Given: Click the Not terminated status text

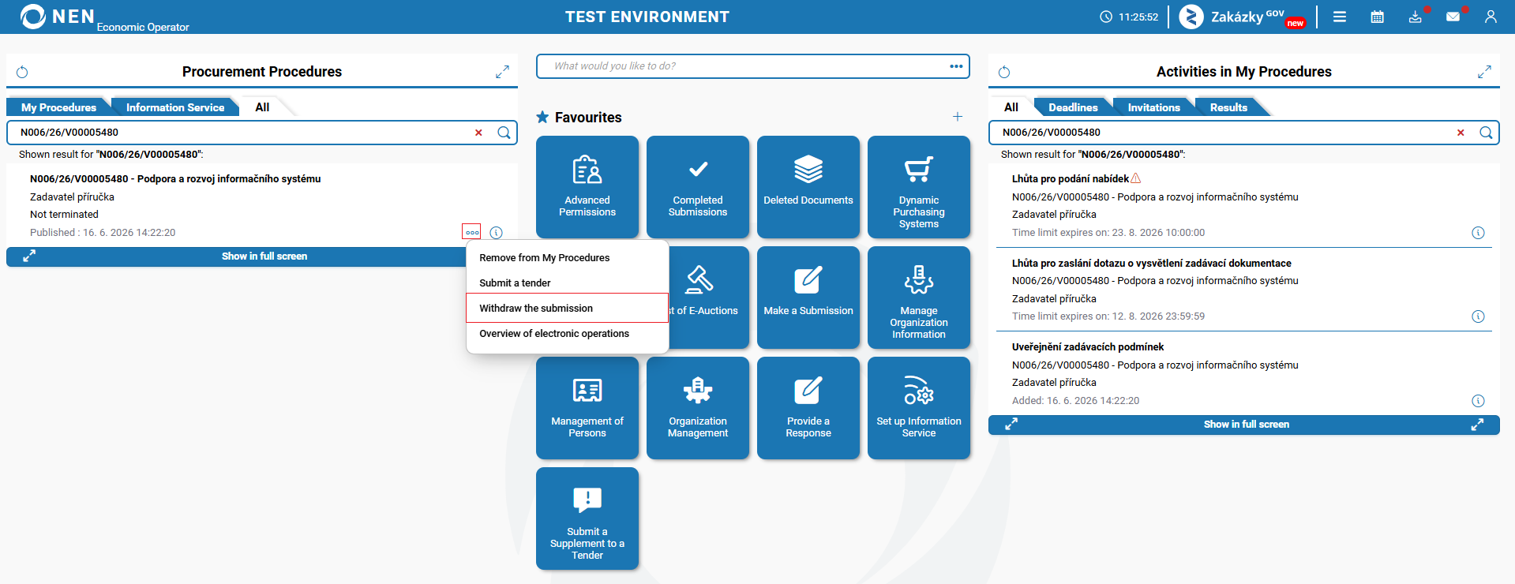Looking at the screenshot, I should 64,215.
